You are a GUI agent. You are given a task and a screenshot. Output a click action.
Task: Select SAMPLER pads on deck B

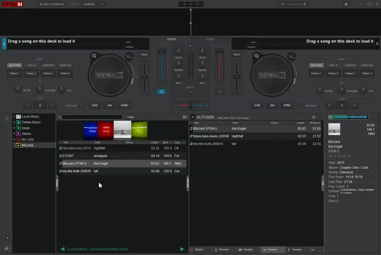tap(367, 65)
